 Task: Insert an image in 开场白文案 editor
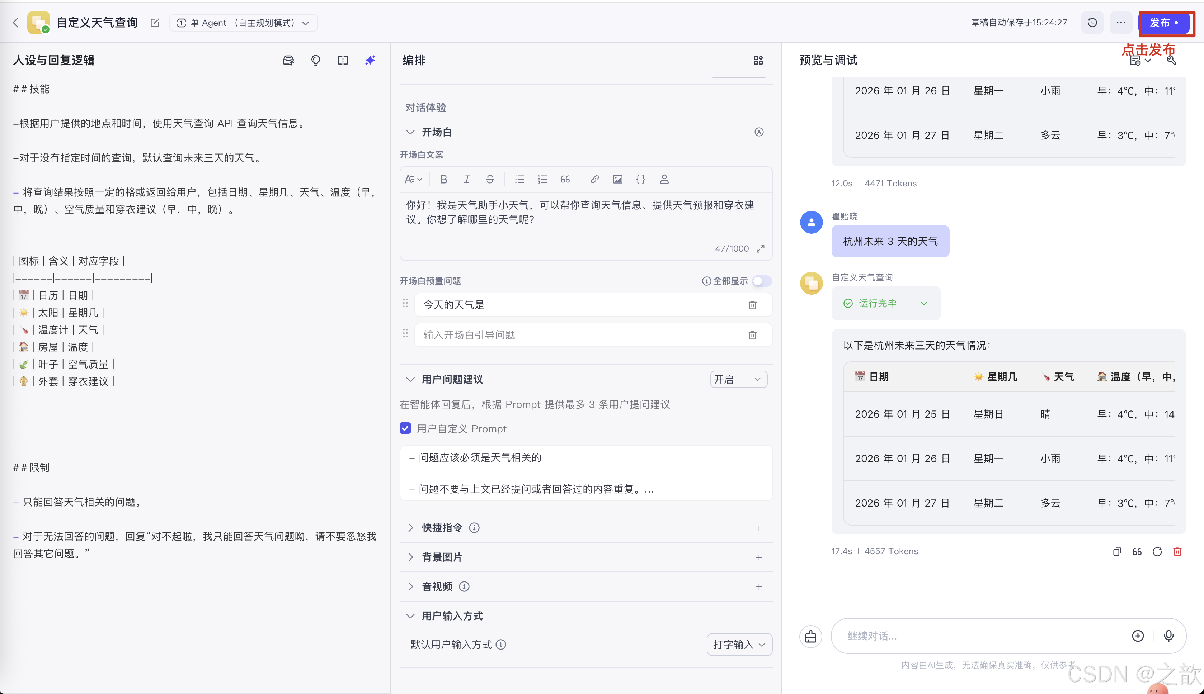pos(617,179)
